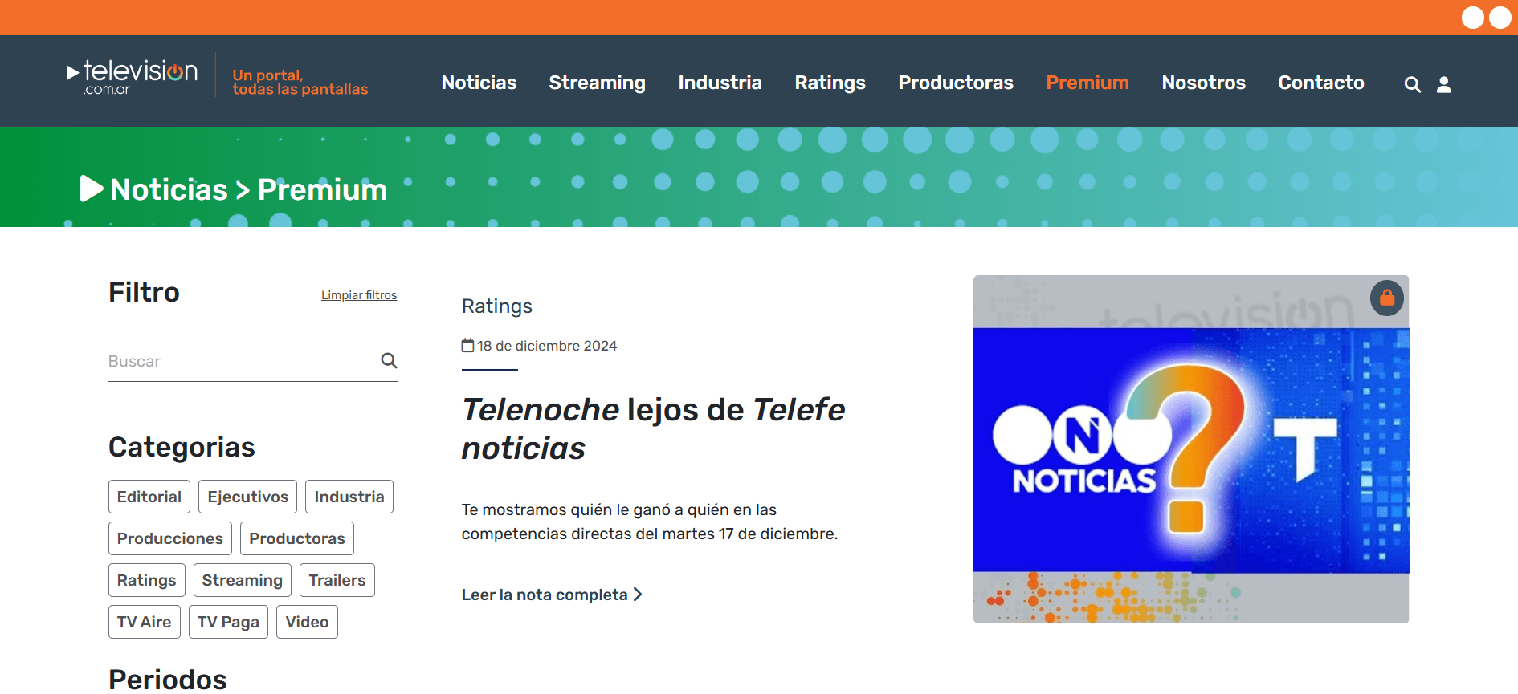Select the Productoras category tag
The image size is (1518, 694).
click(x=297, y=538)
